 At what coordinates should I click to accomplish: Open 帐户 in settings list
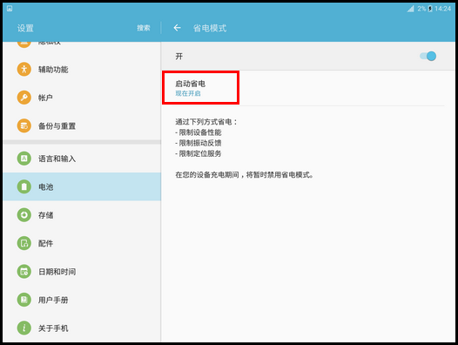82,98
